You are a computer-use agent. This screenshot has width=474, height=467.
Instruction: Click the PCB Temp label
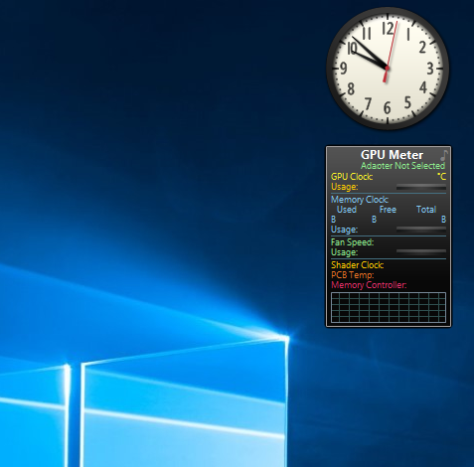coord(353,275)
